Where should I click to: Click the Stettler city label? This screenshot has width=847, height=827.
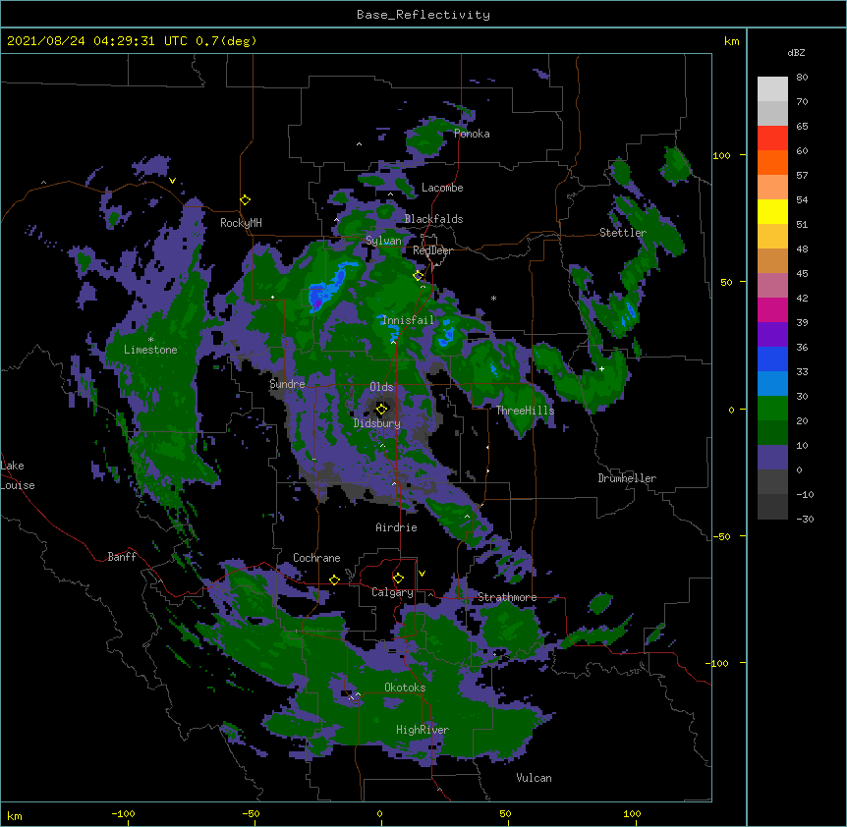click(x=623, y=233)
